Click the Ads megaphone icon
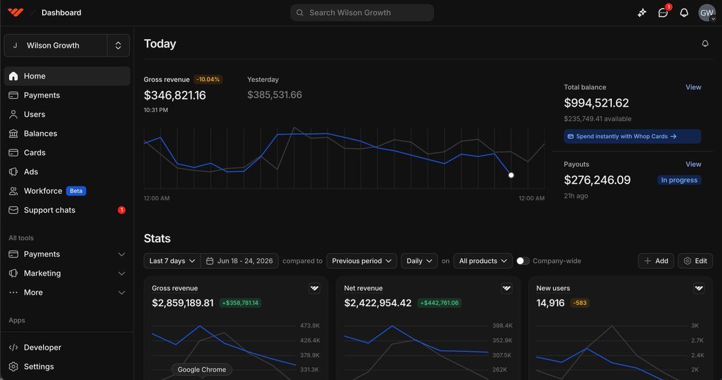The height and width of the screenshot is (380, 722). pos(13,172)
